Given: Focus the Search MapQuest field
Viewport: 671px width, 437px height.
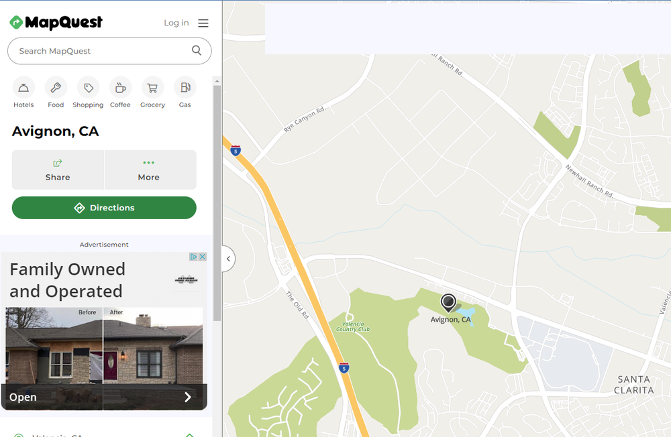Looking at the screenshot, I should [x=101, y=51].
